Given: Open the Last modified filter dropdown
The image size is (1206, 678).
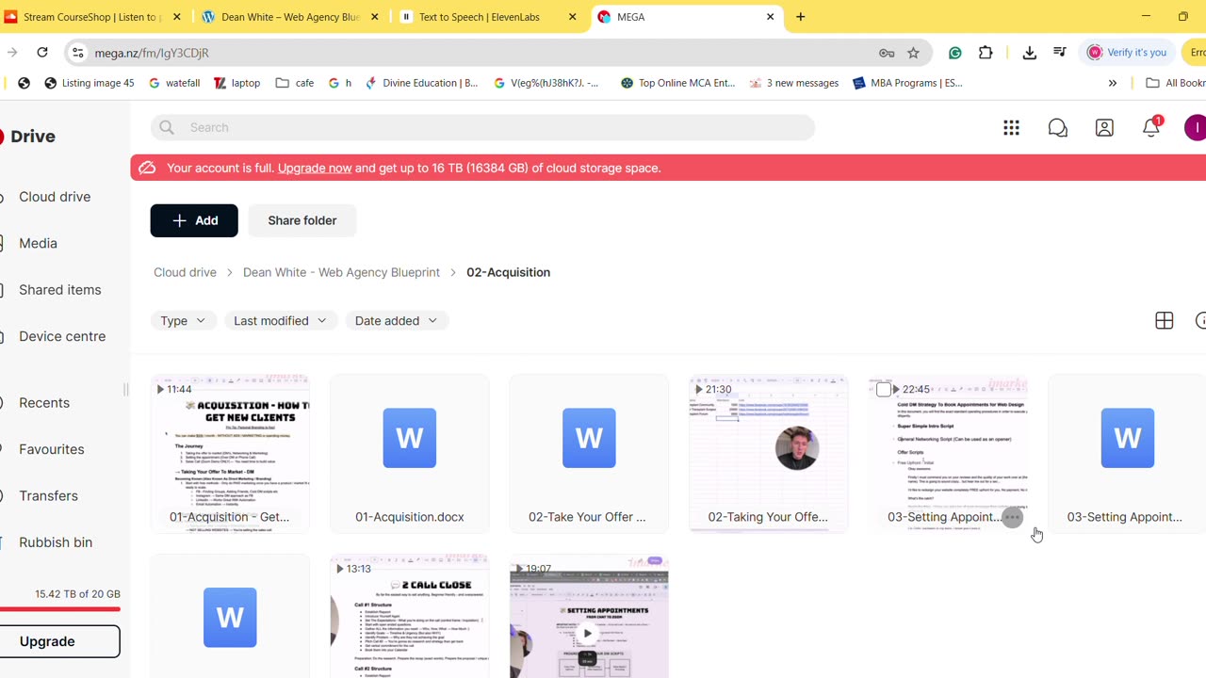Looking at the screenshot, I should coord(280,321).
